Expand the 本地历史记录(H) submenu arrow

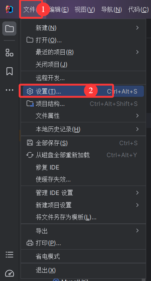point(138,129)
